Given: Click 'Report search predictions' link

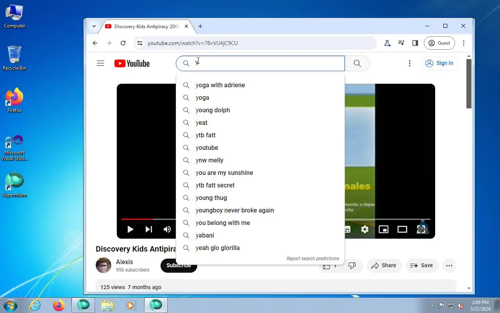Looking at the screenshot, I should [312, 259].
